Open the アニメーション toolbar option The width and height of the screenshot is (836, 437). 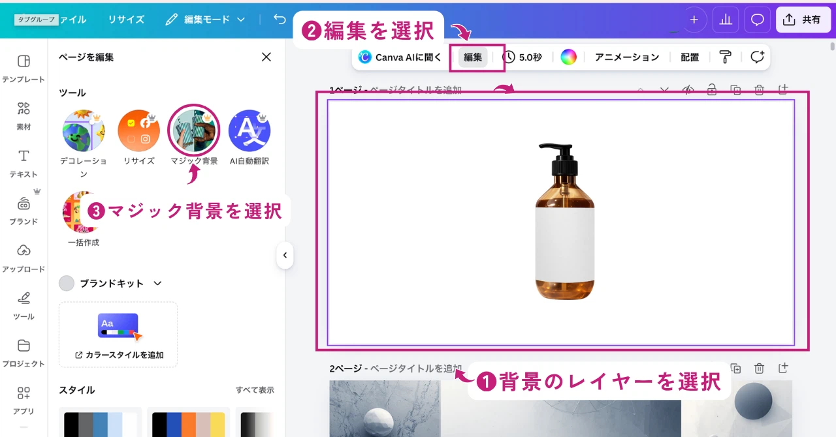pyautogui.click(x=627, y=57)
